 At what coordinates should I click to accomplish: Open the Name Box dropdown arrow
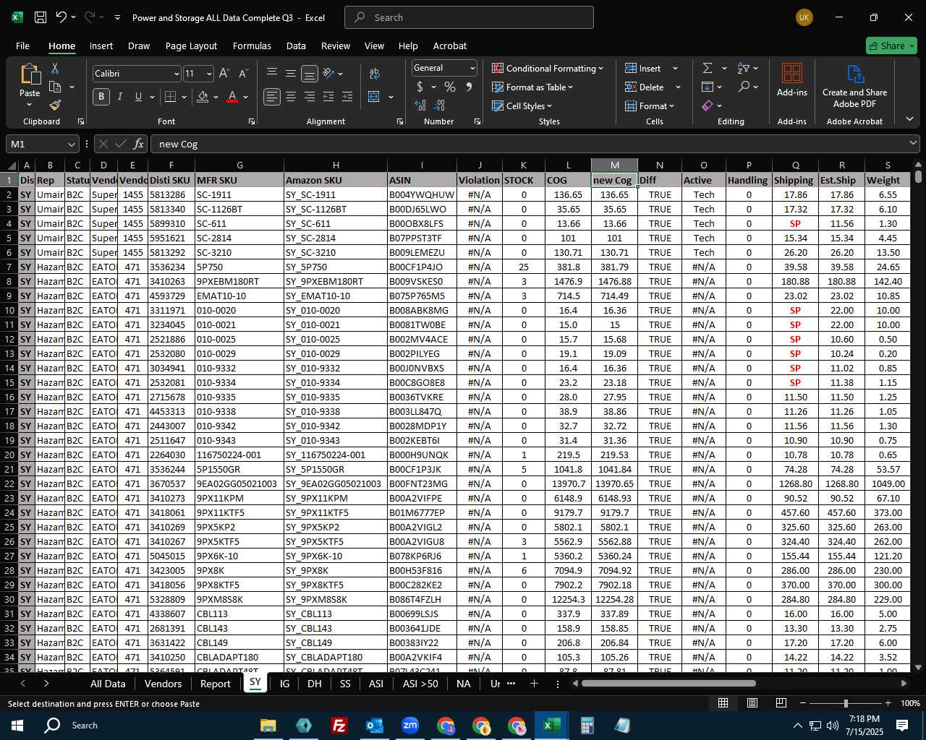pyautogui.click(x=71, y=144)
